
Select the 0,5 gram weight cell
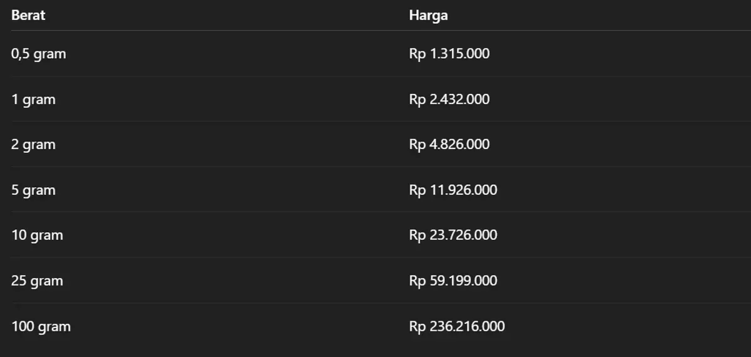[x=38, y=54]
